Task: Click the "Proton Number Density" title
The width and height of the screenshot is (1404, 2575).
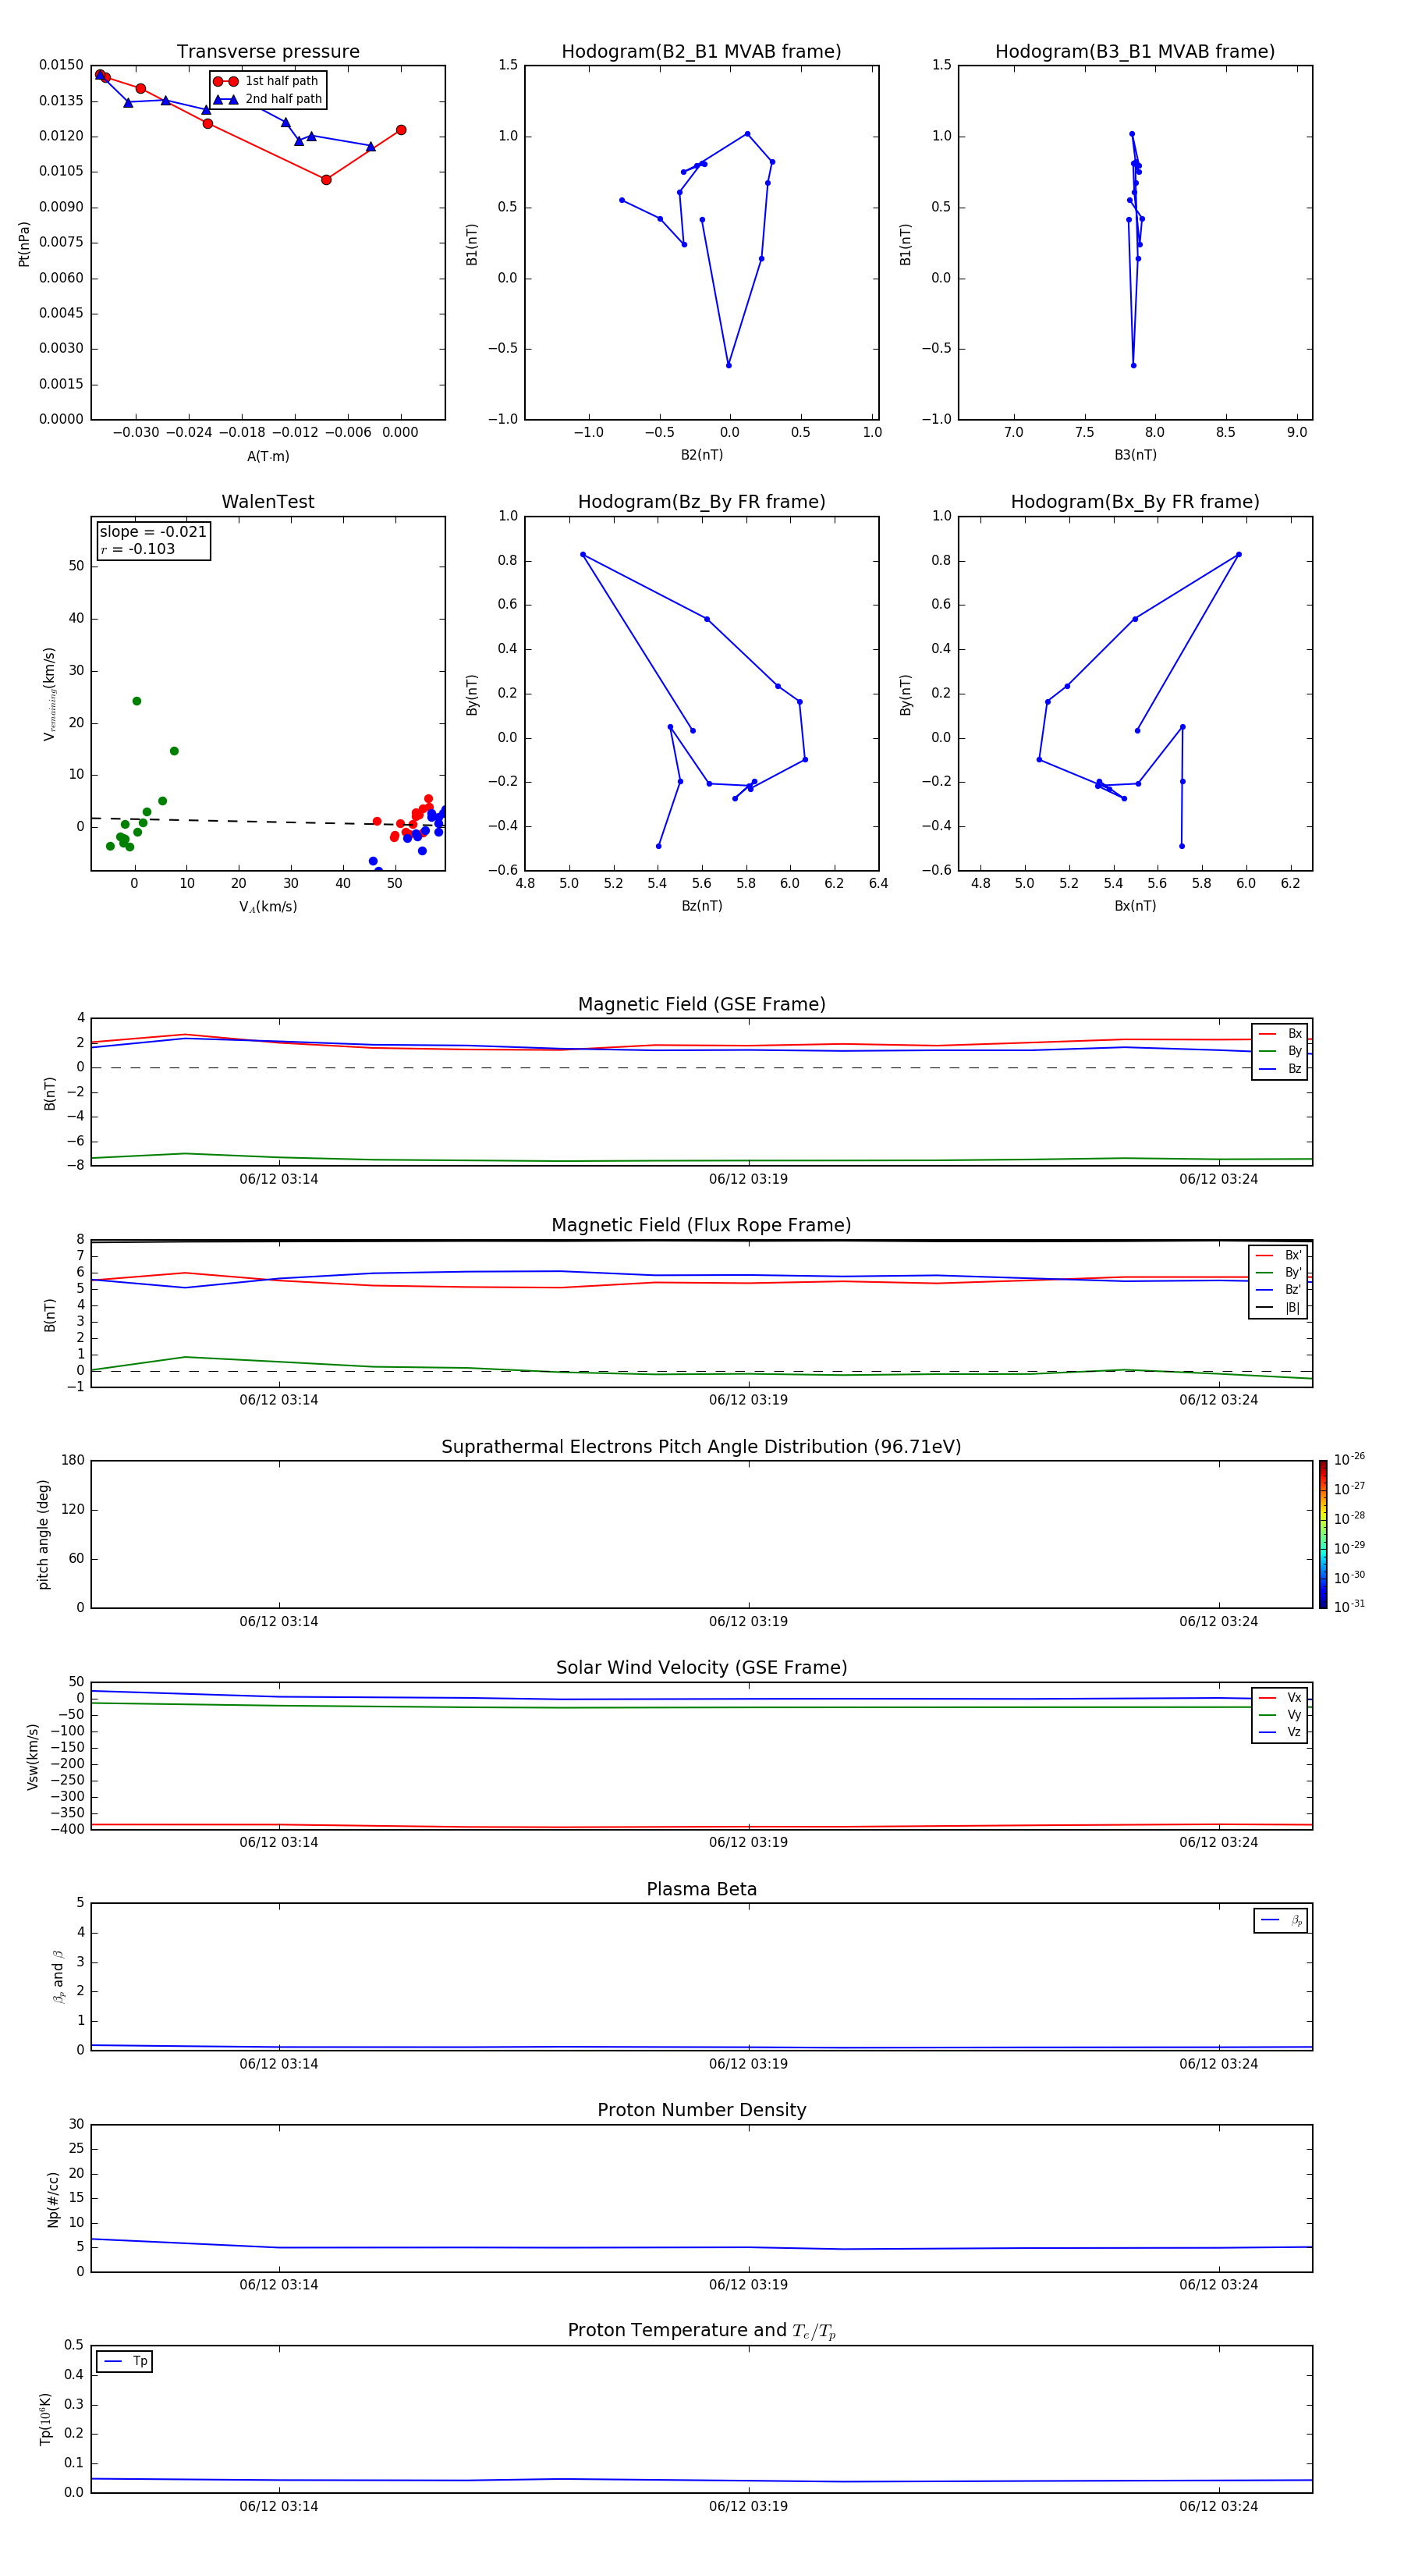Action: point(701,2110)
